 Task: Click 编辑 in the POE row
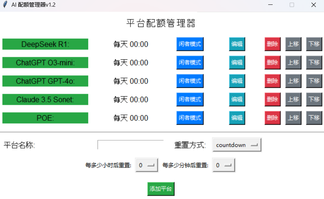point(237,118)
